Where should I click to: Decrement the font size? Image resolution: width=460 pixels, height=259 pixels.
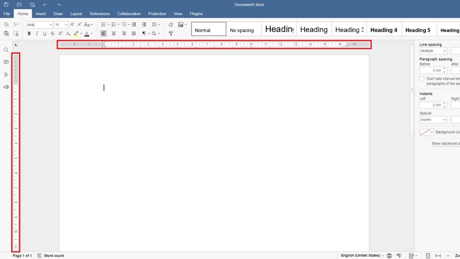tap(80, 24)
